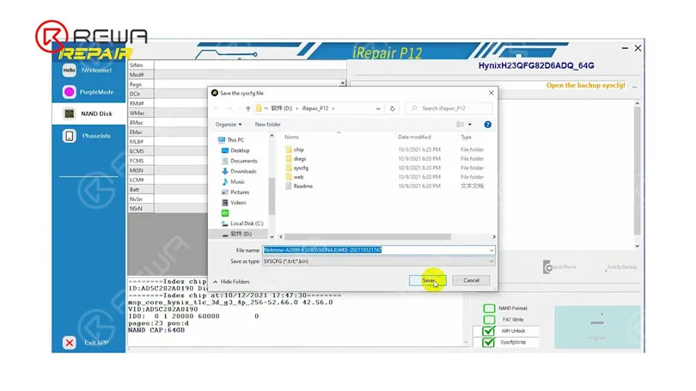Collapse using Hide Folders expander
Screen dimensions: 696x391
[231, 282]
